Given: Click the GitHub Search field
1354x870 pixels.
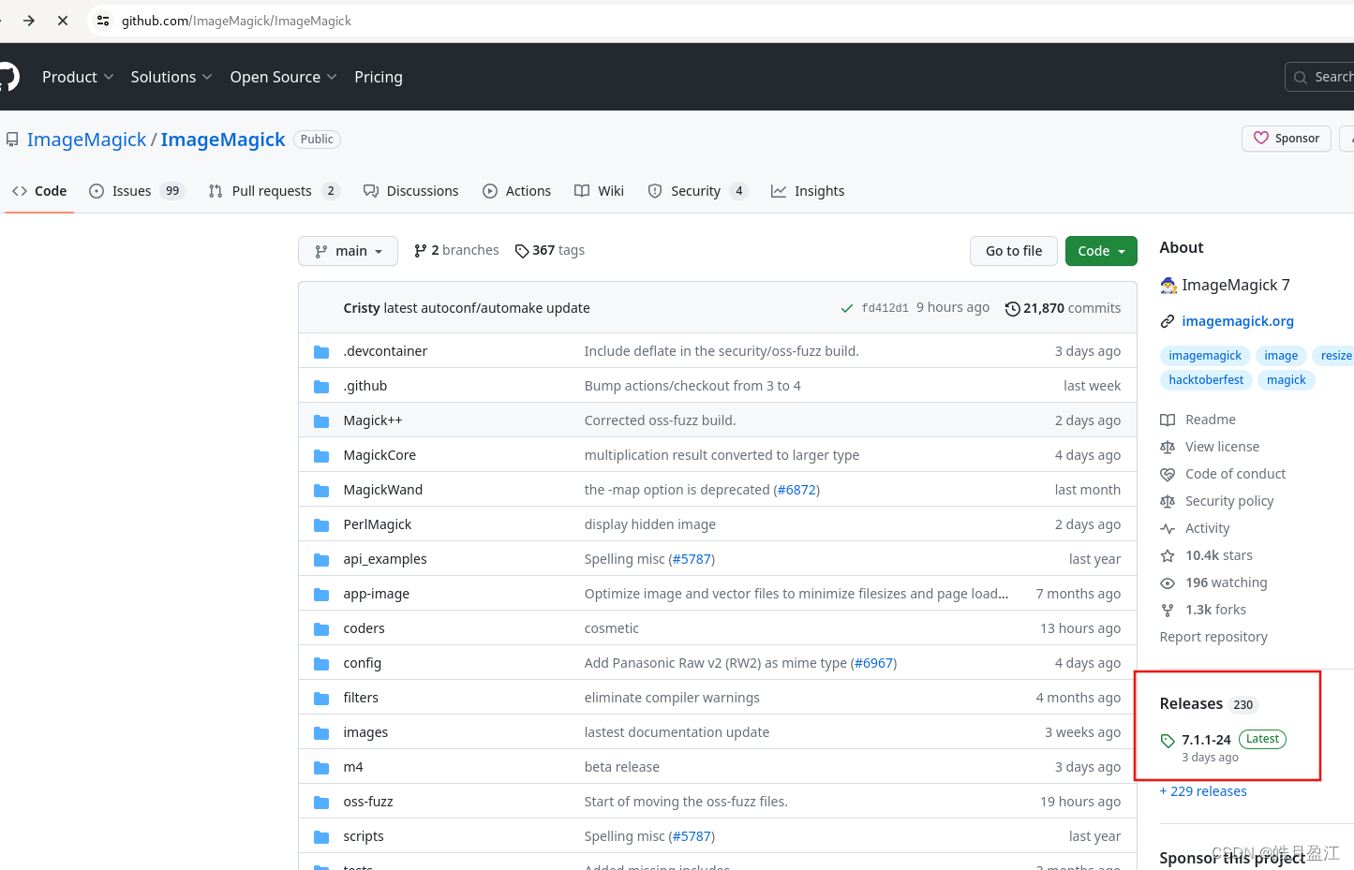Looking at the screenshot, I should tap(1319, 77).
